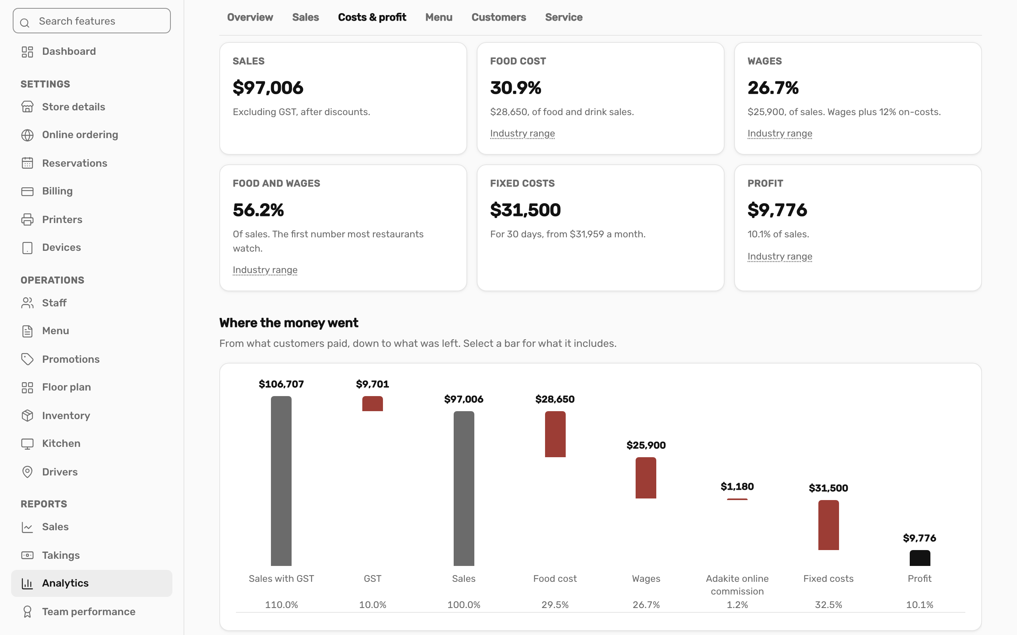Select the Sales with GST bar

coord(281,481)
